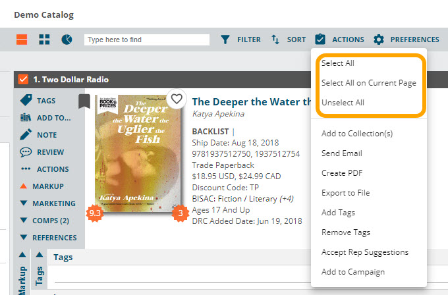
Task: Choose Select All from the Actions menu
Action: click(x=337, y=63)
